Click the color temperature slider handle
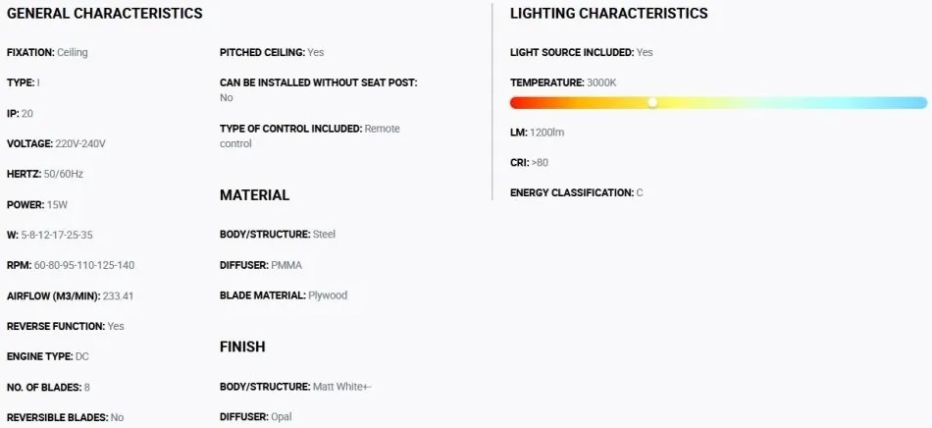932x428 pixels. click(x=652, y=103)
